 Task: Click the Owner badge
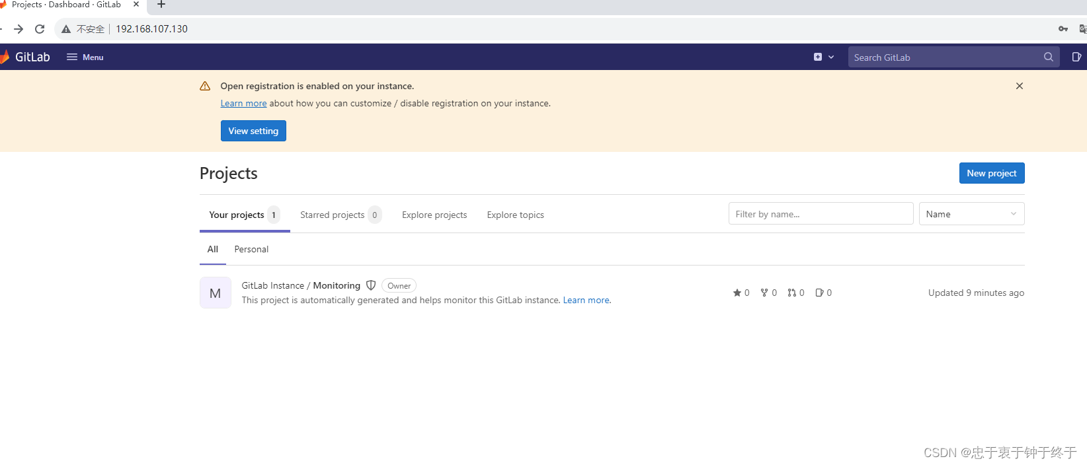[x=399, y=285]
